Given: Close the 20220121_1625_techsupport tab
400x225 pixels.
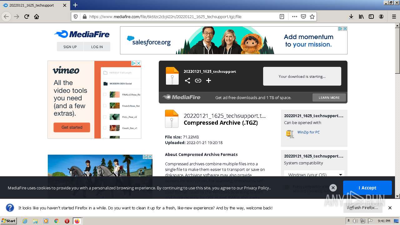Looking at the screenshot, I should [x=65, y=5].
